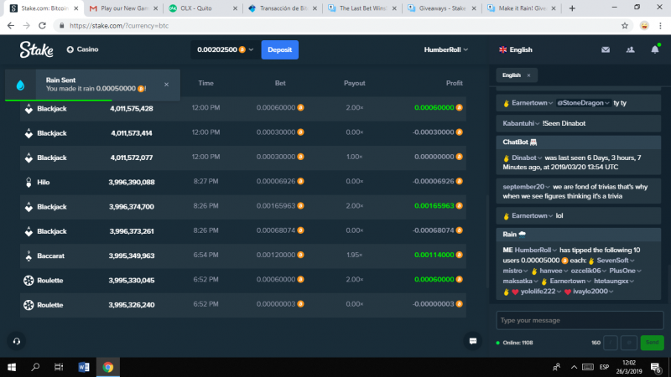The height and width of the screenshot is (377, 671).
Task: Click the live support headset icon
Action: pyautogui.click(x=17, y=341)
